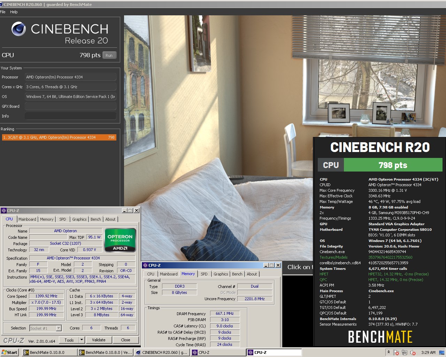Click the OS field showing Windows 7
This screenshot has width=446, height=357.
[x=70, y=97]
